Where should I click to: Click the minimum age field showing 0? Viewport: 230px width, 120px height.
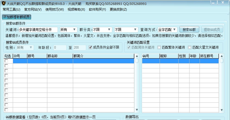pyautogui.click(x=60, y=48)
